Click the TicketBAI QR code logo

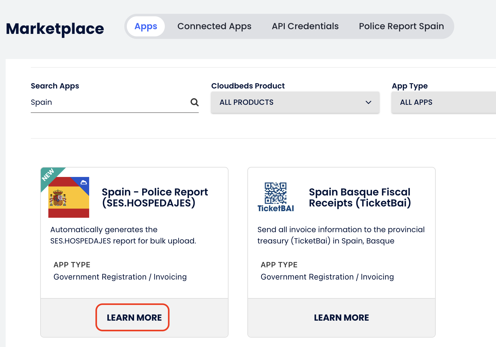(276, 197)
